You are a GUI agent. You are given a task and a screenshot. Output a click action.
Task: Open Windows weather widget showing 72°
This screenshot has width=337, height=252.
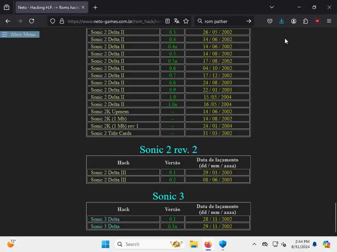pos(11,244)
